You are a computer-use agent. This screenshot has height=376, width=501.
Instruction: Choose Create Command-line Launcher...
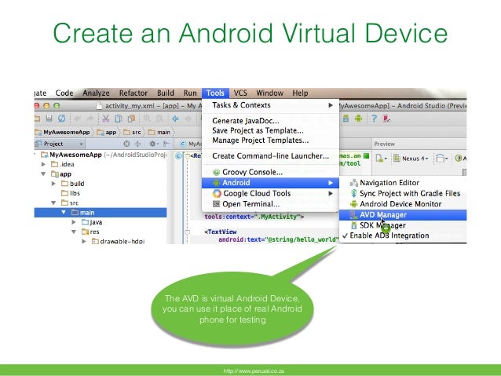[x=270, y=156]
